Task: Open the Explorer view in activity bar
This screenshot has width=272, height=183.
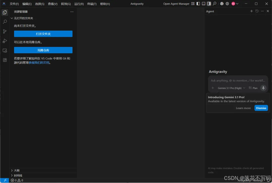Action: pos(5,12)
